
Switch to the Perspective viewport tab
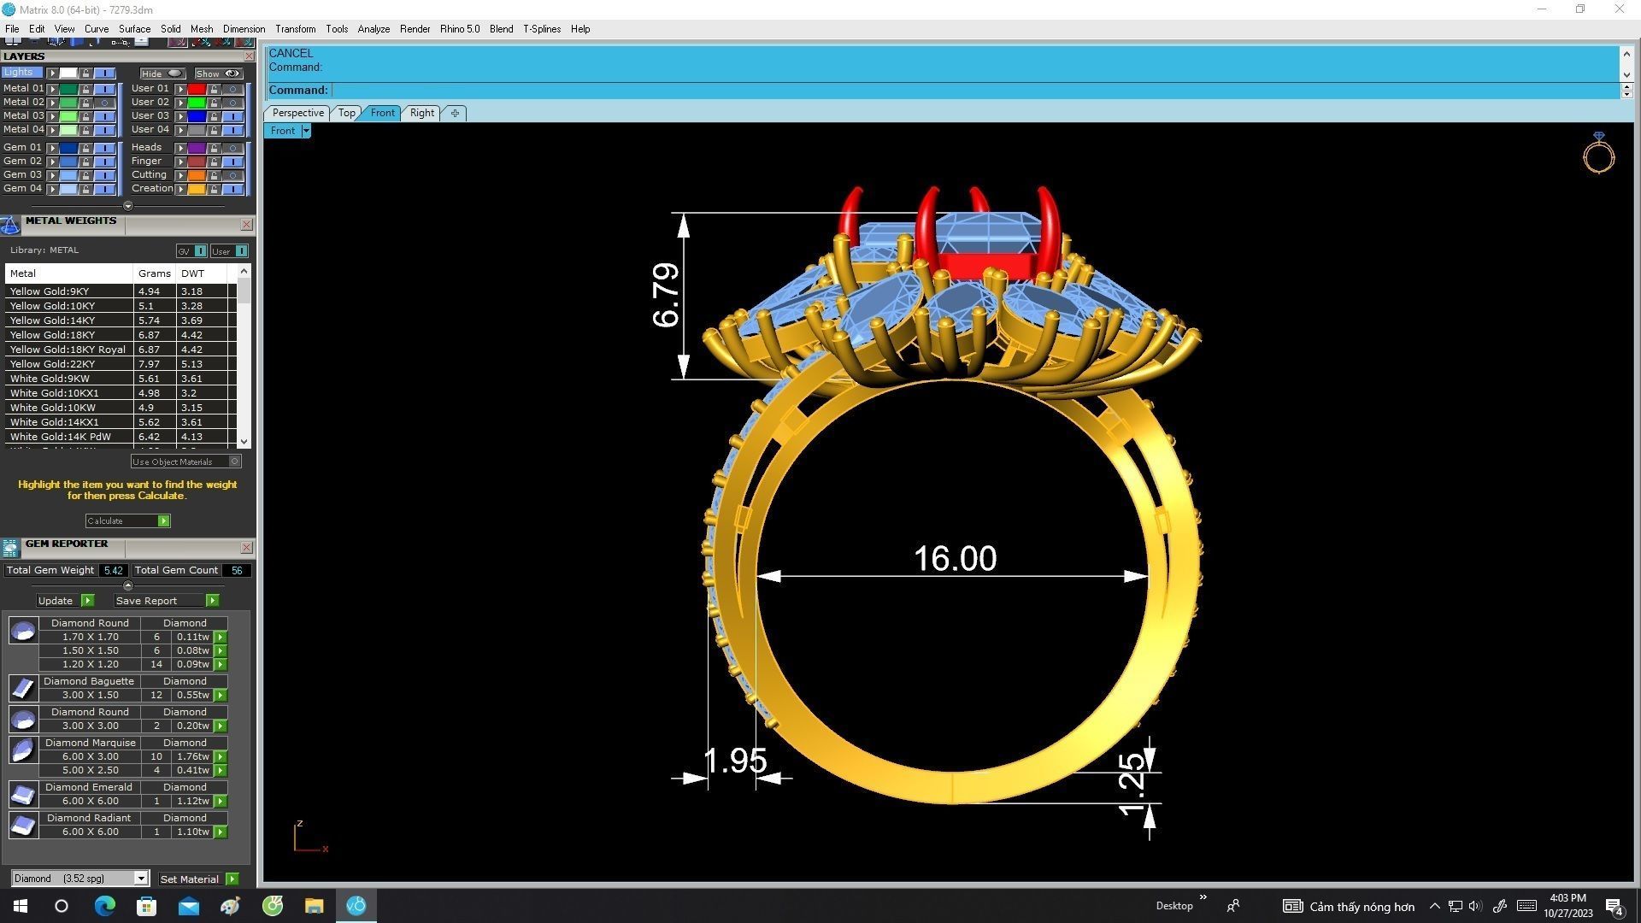[297, 113]
